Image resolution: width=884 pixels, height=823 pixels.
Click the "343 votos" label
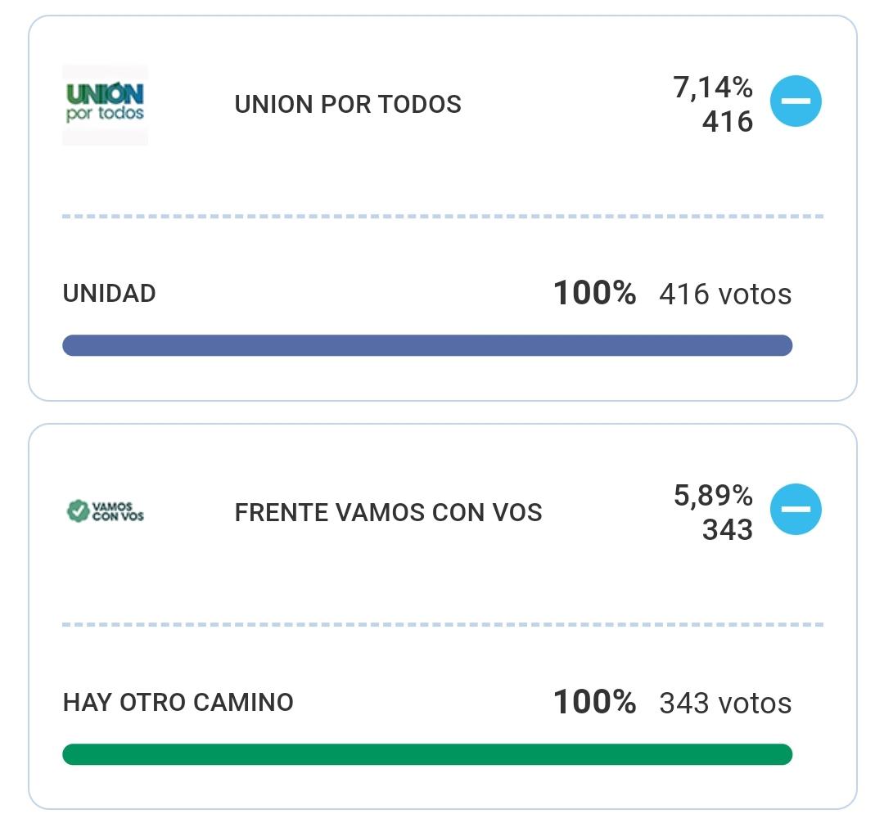[x=725, y=704]
